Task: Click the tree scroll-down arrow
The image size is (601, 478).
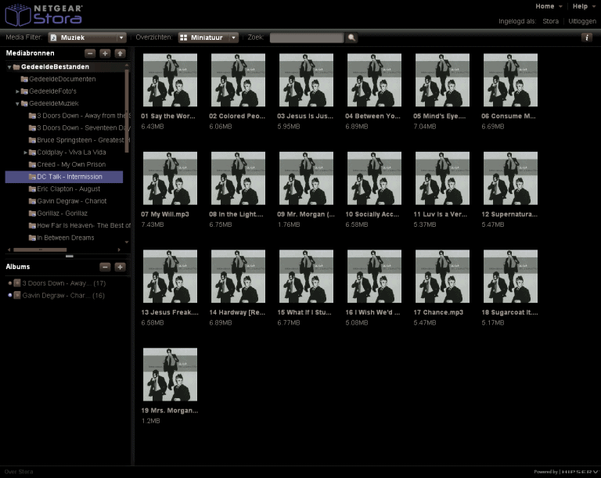Action: click(127, 243)
